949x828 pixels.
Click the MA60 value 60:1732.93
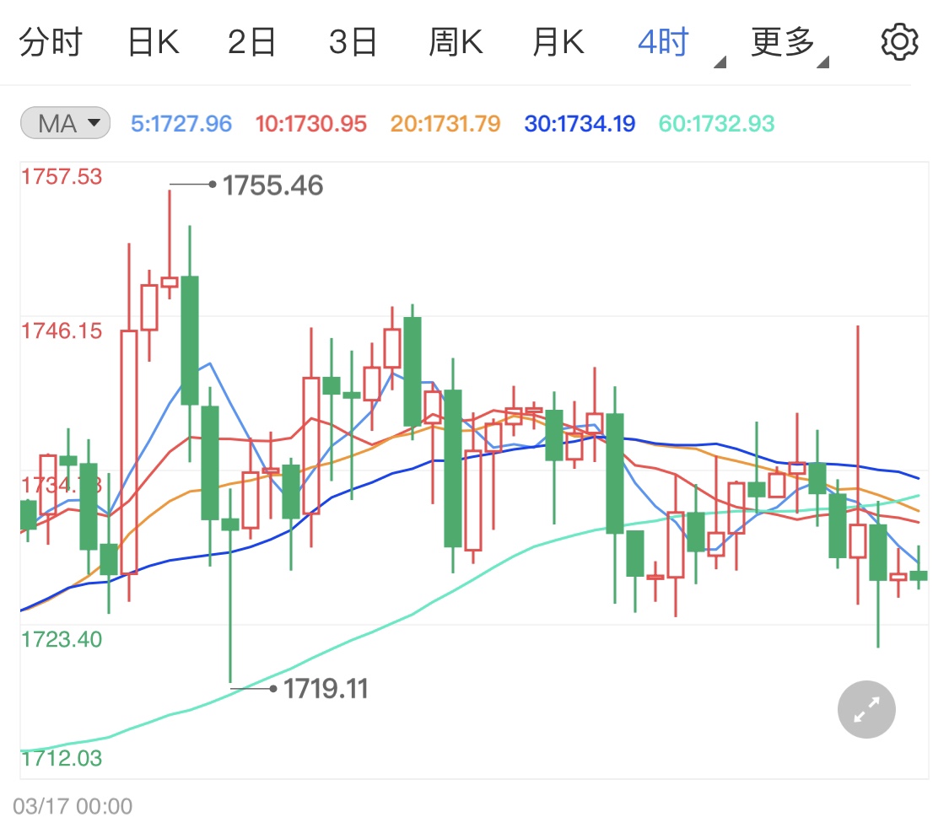[716, 123]
